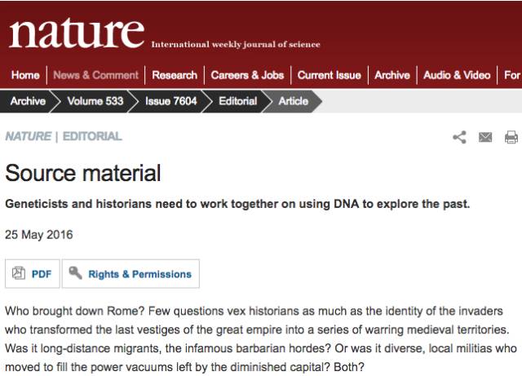Click the Article breadcrumb

tap(294, 101)
